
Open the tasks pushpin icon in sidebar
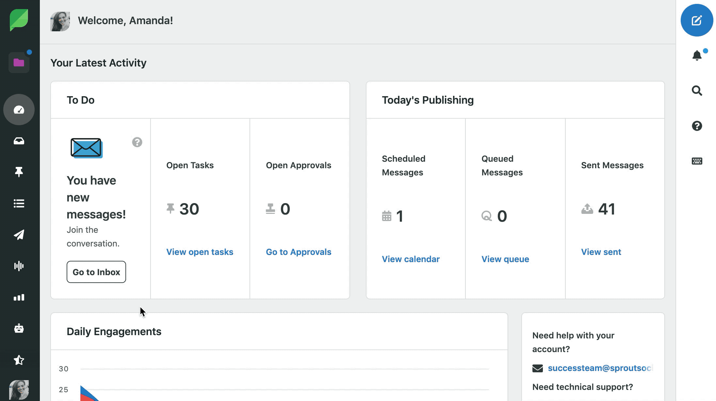[19, 172]
